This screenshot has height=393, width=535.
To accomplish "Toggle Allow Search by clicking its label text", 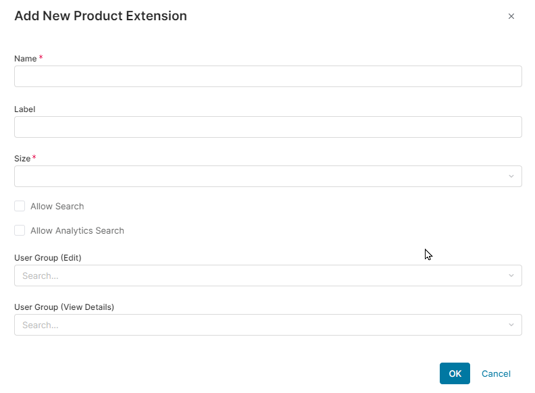I will tap(57, 206).
